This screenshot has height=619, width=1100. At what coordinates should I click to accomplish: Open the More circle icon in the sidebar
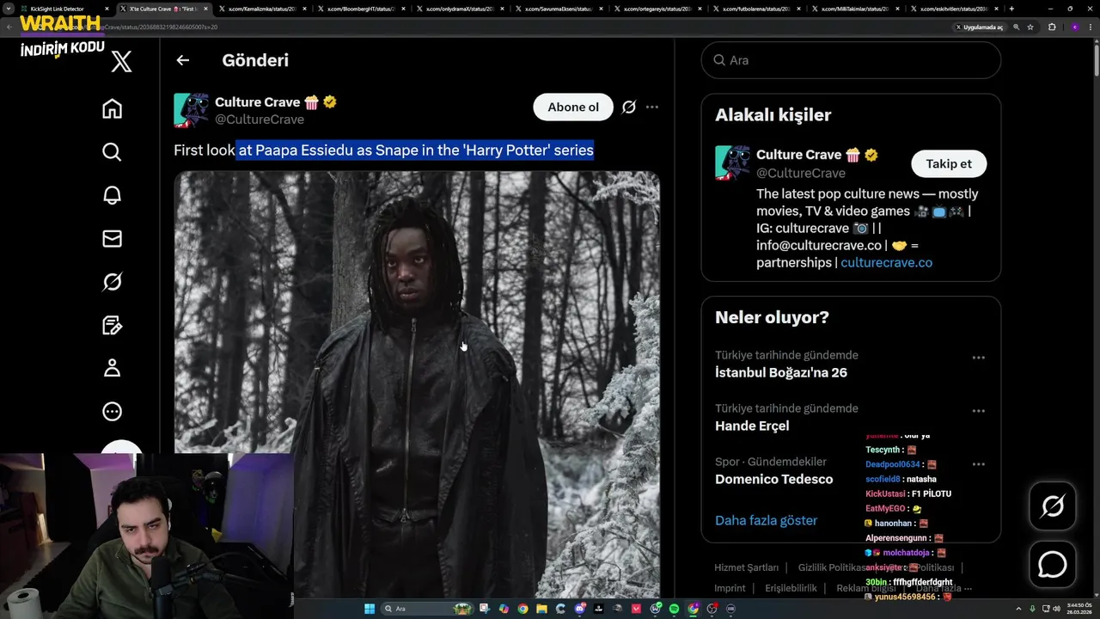pyautogui.click(x=112, y=412)
